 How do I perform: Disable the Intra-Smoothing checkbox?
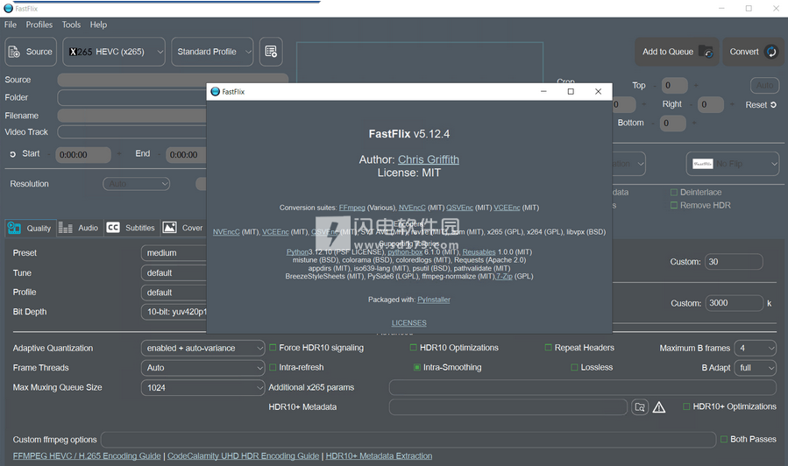(416, 368)
